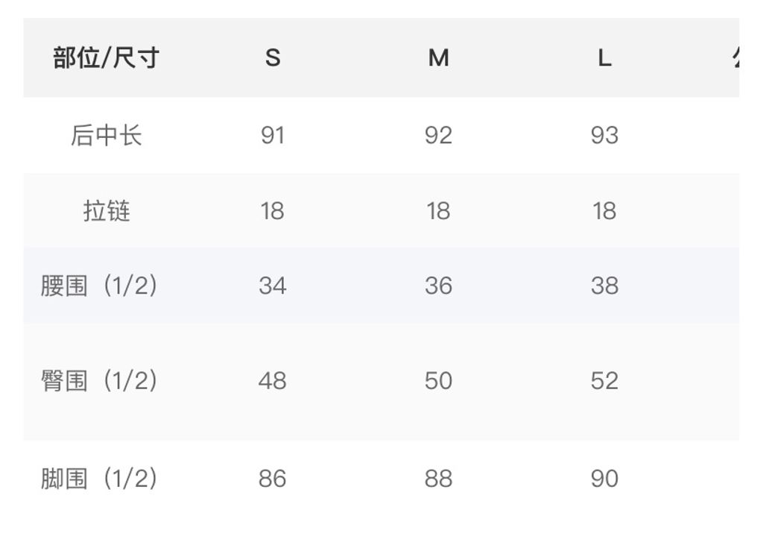Select the 臀围 value 48 for size S
Viewport: 763px width, 542px height.
point(273,381)
